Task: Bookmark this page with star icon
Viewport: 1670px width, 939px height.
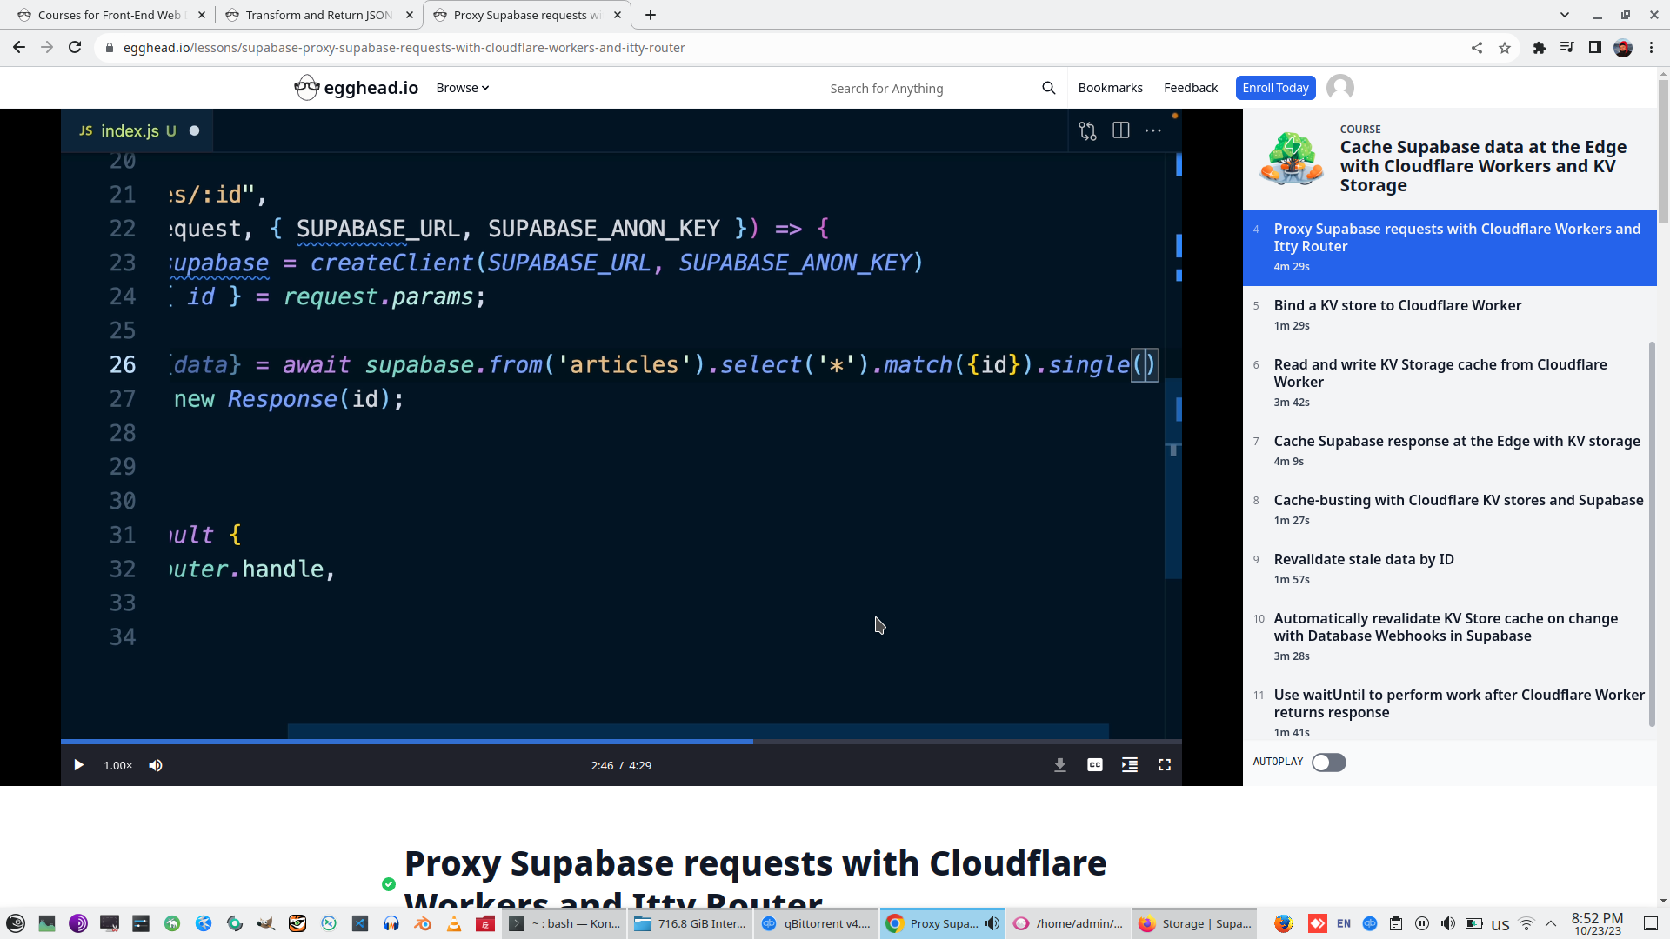Action: 1505,48
